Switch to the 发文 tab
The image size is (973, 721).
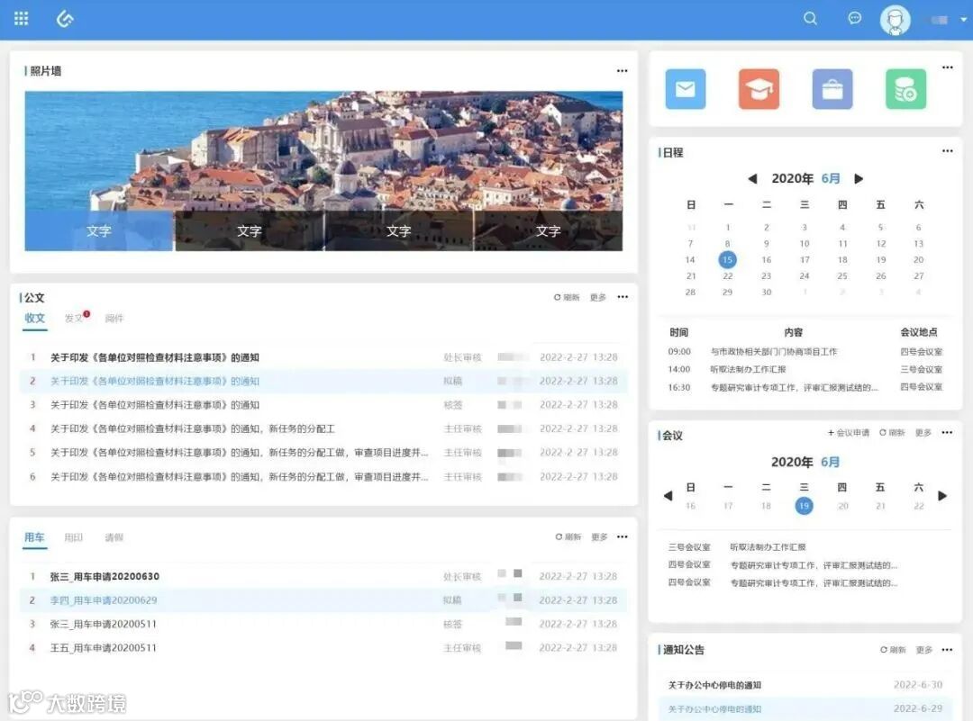[73, 318]
